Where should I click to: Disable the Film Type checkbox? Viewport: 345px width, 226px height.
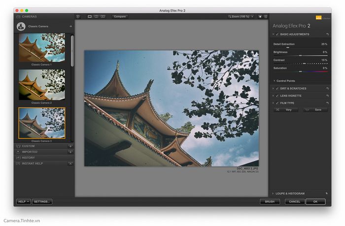(x=277, y=103)
